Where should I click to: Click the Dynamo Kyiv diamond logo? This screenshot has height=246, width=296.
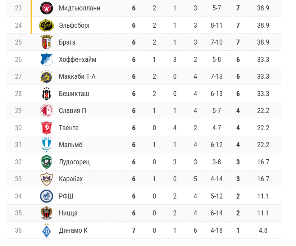(x=46, y=230)
